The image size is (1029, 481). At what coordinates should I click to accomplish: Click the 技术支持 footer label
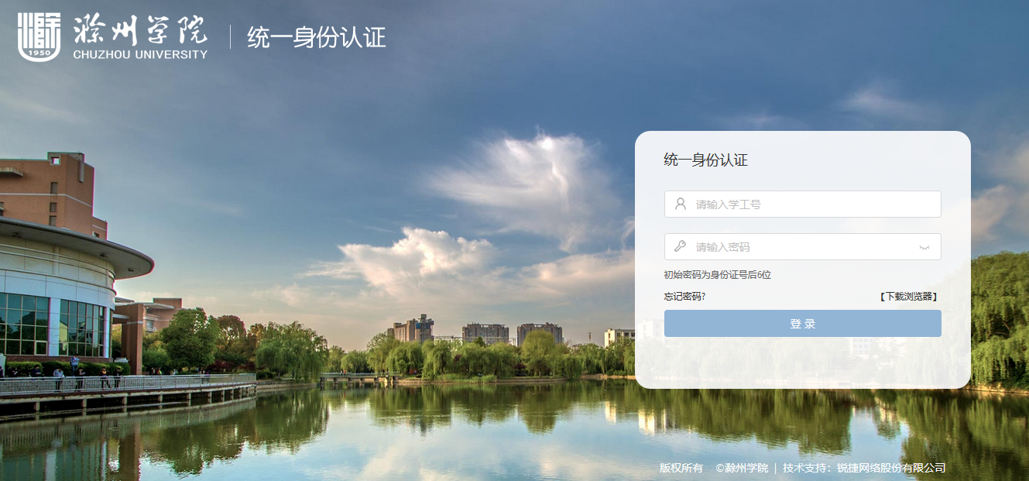click(805, 468)
